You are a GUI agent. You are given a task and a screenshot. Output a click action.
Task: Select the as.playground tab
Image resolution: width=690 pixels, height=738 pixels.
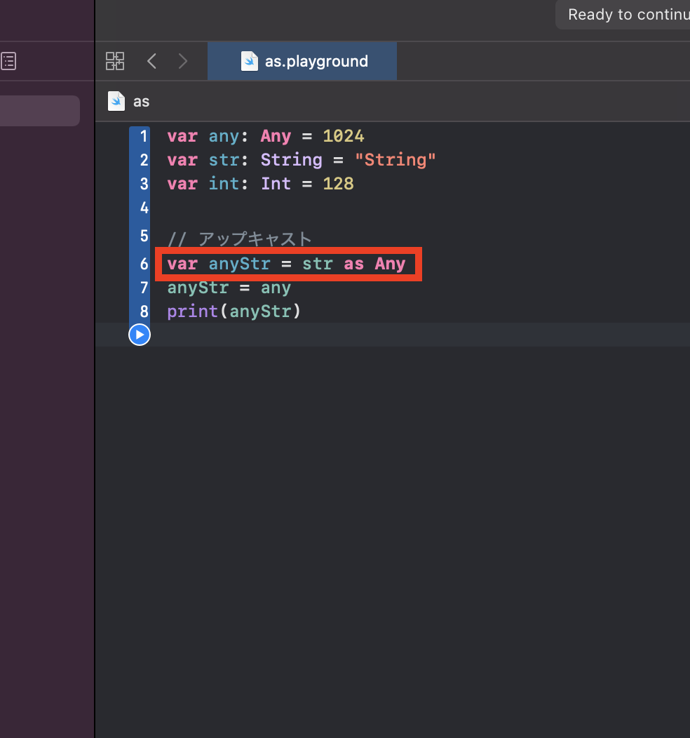point(302,61)
